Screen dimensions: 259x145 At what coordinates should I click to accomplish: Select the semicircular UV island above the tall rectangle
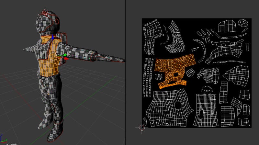[207, 90]
